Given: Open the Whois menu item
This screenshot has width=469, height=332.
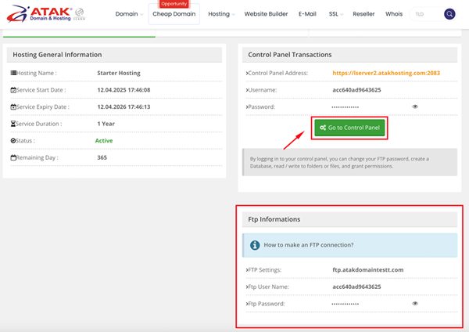Looking at the screenshot, I should point(394,14).
